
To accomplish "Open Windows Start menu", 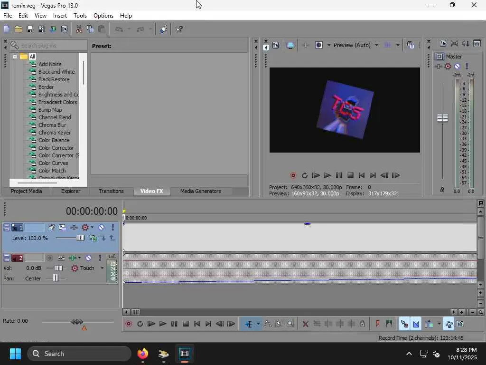I will (15, 354).
